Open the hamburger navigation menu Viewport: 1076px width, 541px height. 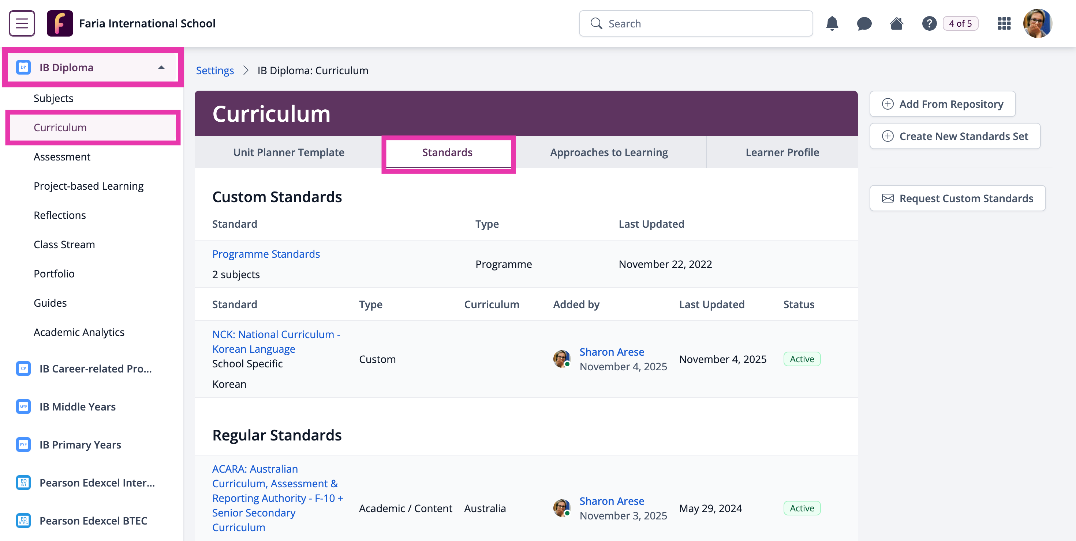pyautogui.click(x=22, y=23)
